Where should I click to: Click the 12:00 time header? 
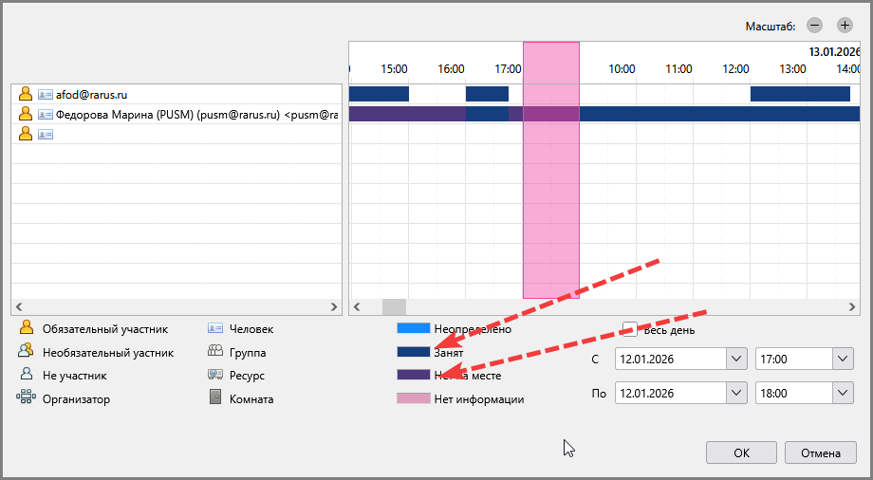click(x=735, y=69)
